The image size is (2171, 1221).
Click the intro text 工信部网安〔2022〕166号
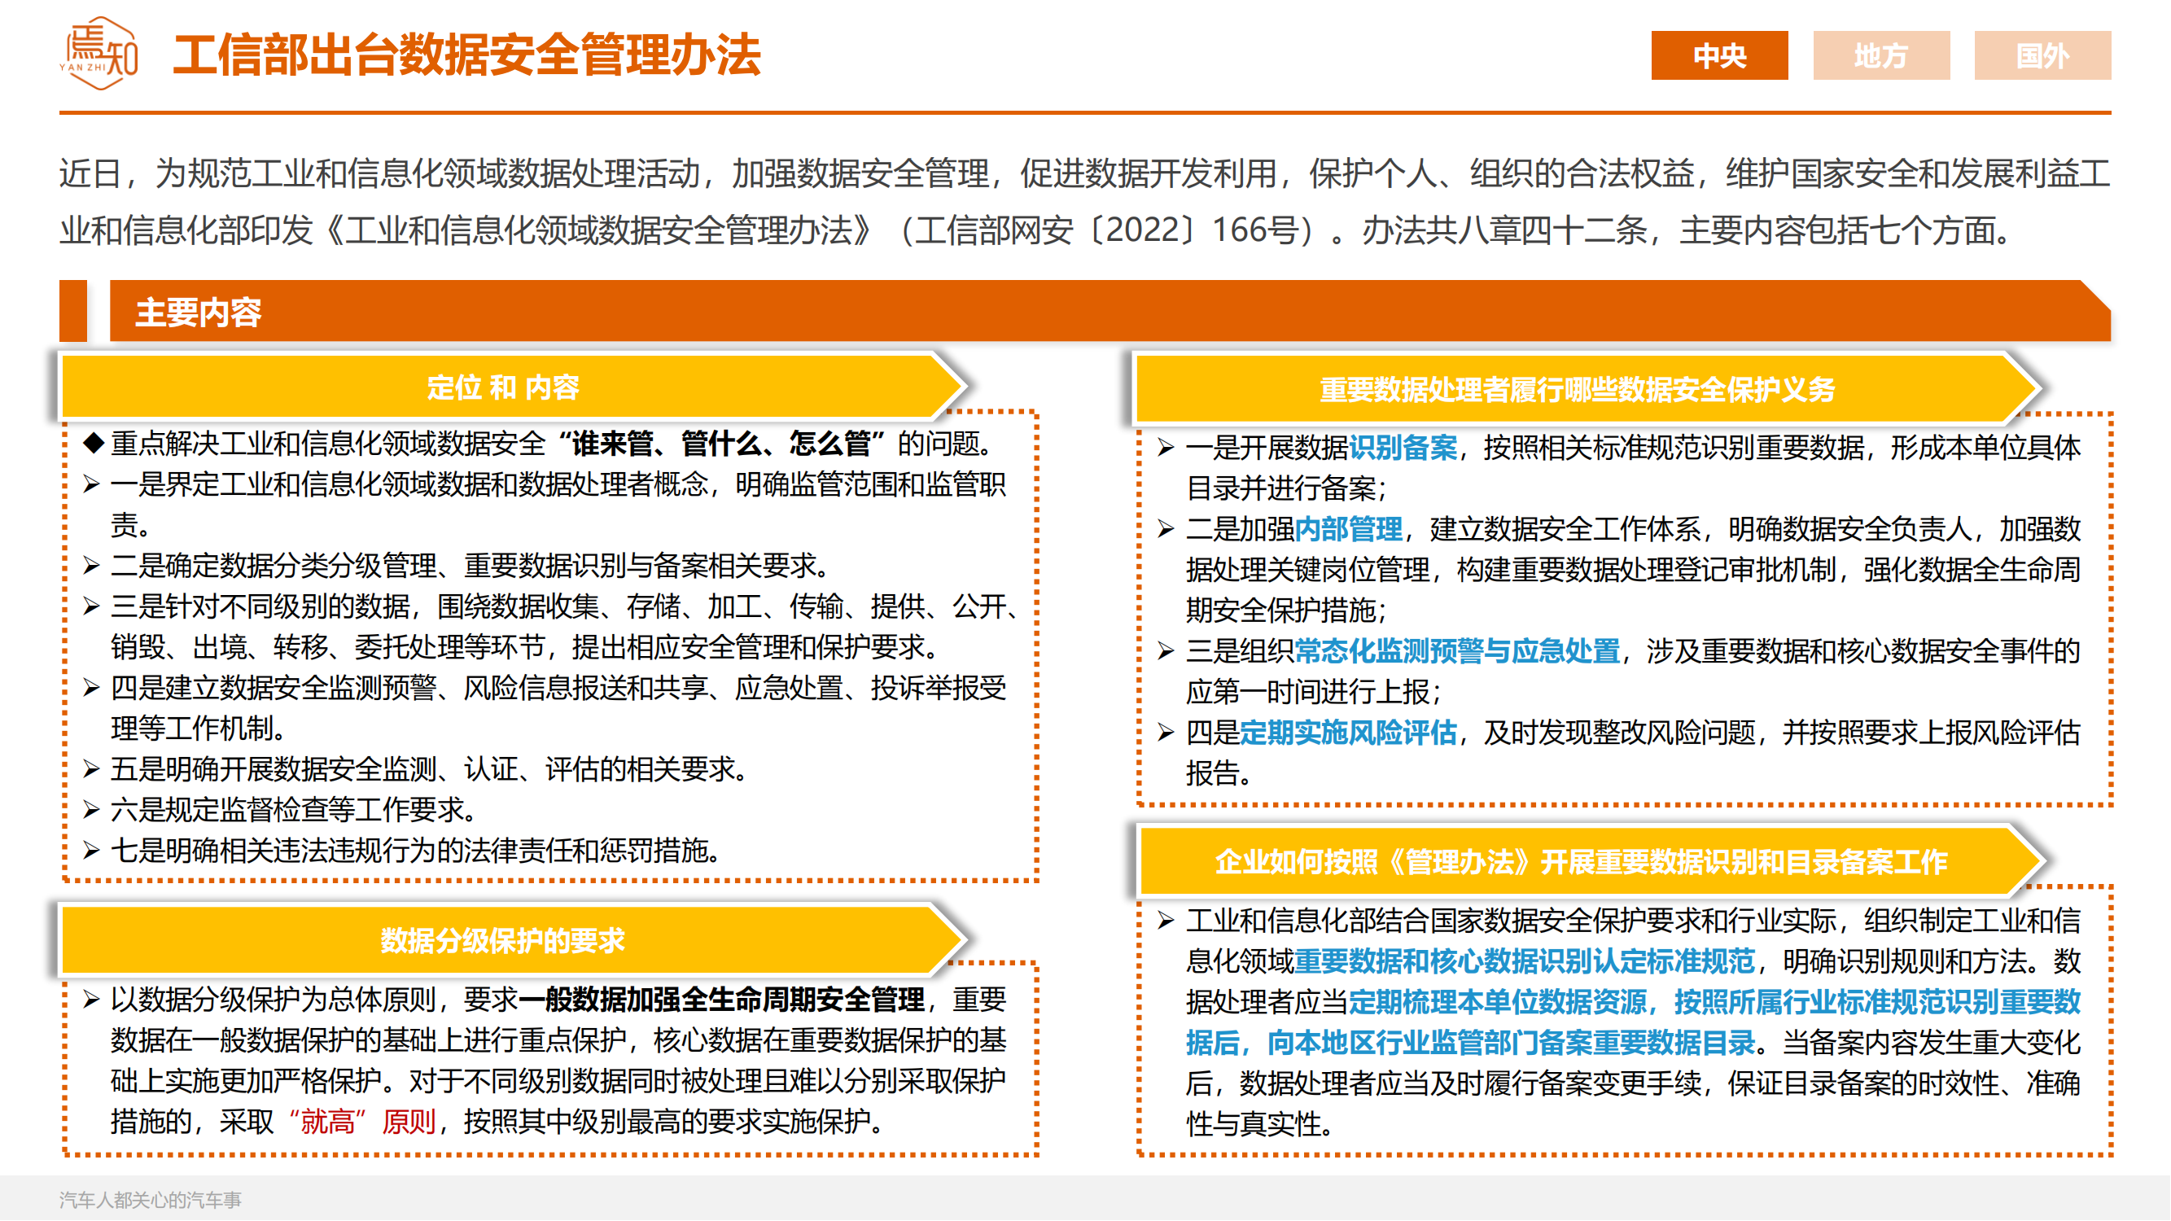pos(1108,230)
